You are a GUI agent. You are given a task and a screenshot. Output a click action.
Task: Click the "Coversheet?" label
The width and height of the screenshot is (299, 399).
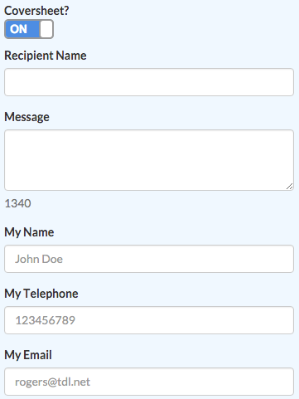pyautogui.click(x=36, y=11)
